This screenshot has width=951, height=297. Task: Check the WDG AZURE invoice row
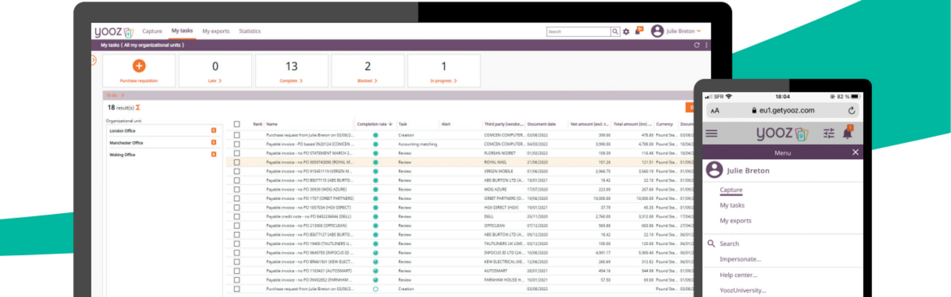(237, 189)
